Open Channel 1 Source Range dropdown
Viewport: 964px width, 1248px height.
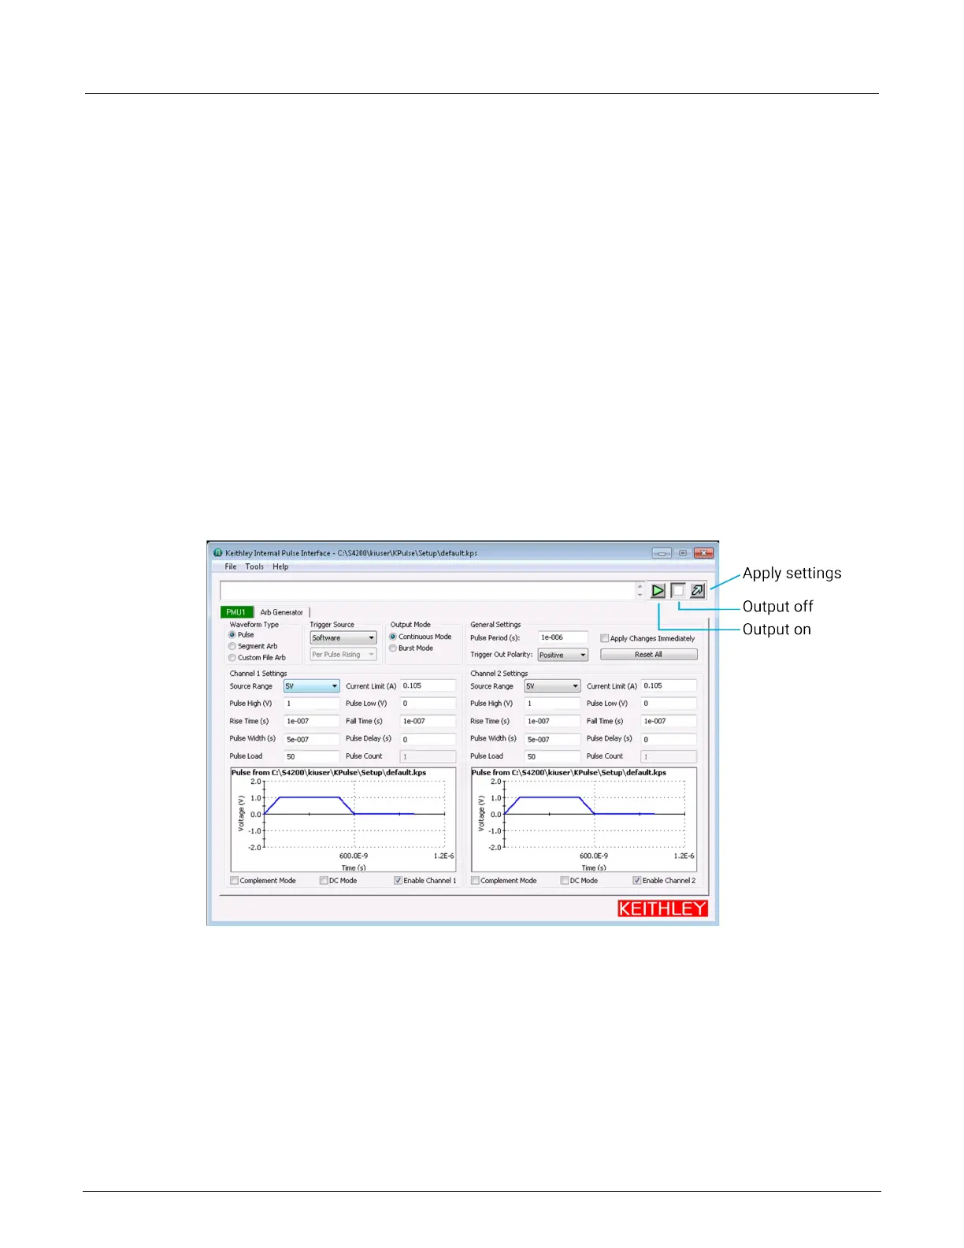(x=312, y=686)
